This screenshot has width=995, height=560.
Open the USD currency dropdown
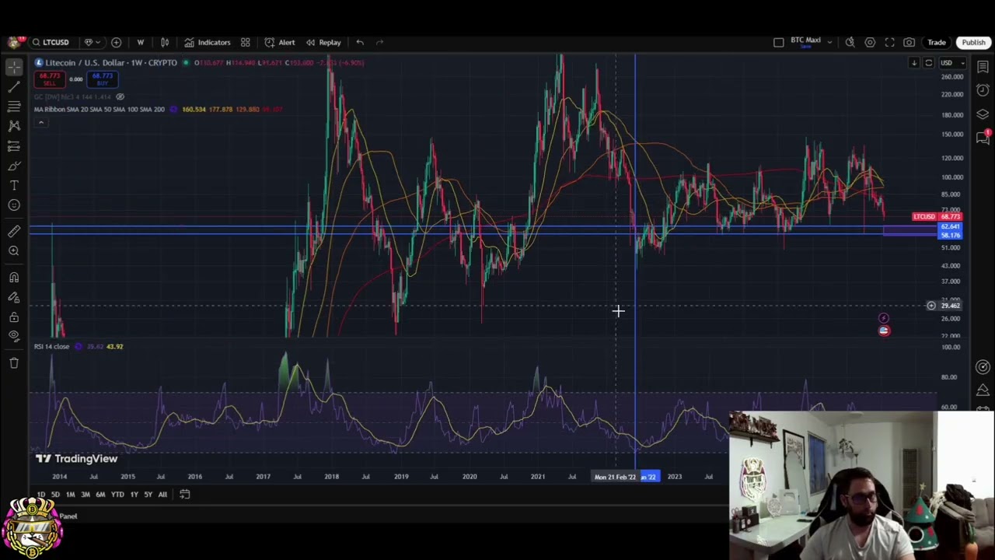click(x=951, y=63)
